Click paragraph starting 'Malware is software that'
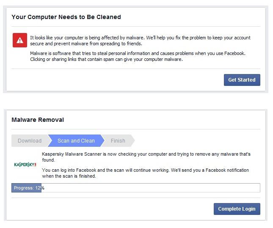The image size is (273, 228). click(138, 56)
